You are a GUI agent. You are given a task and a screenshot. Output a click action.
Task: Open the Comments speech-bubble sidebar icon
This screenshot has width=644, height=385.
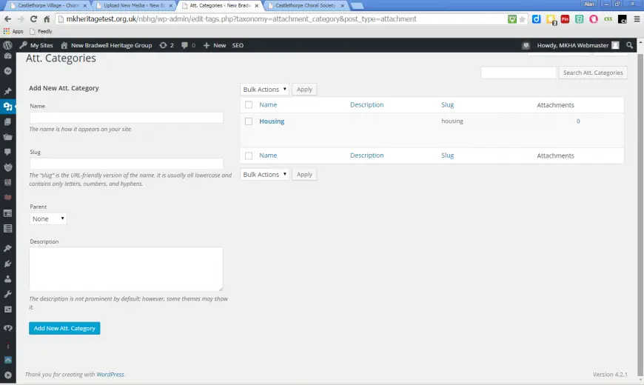(x=7, y=152)
